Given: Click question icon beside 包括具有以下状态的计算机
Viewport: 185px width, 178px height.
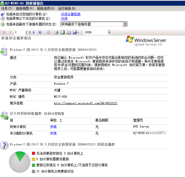Looking at the screenshot, I should click(3, 18).
